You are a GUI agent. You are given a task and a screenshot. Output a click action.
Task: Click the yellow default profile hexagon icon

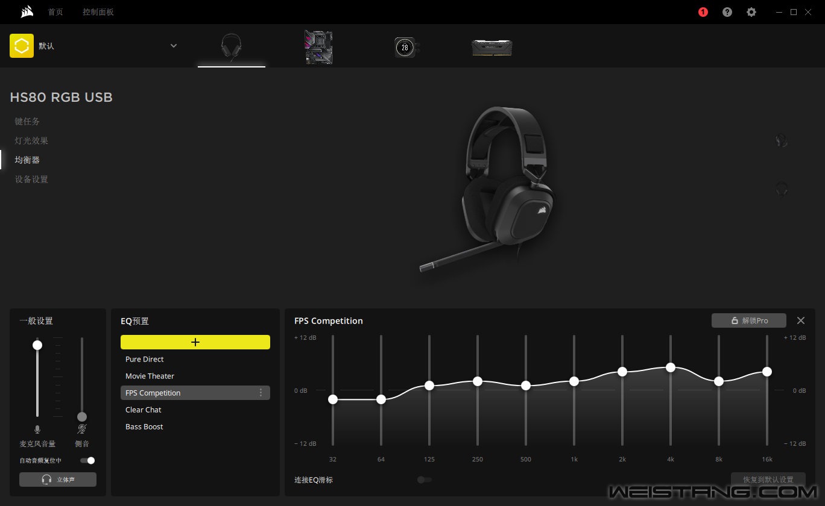[22, 46]
